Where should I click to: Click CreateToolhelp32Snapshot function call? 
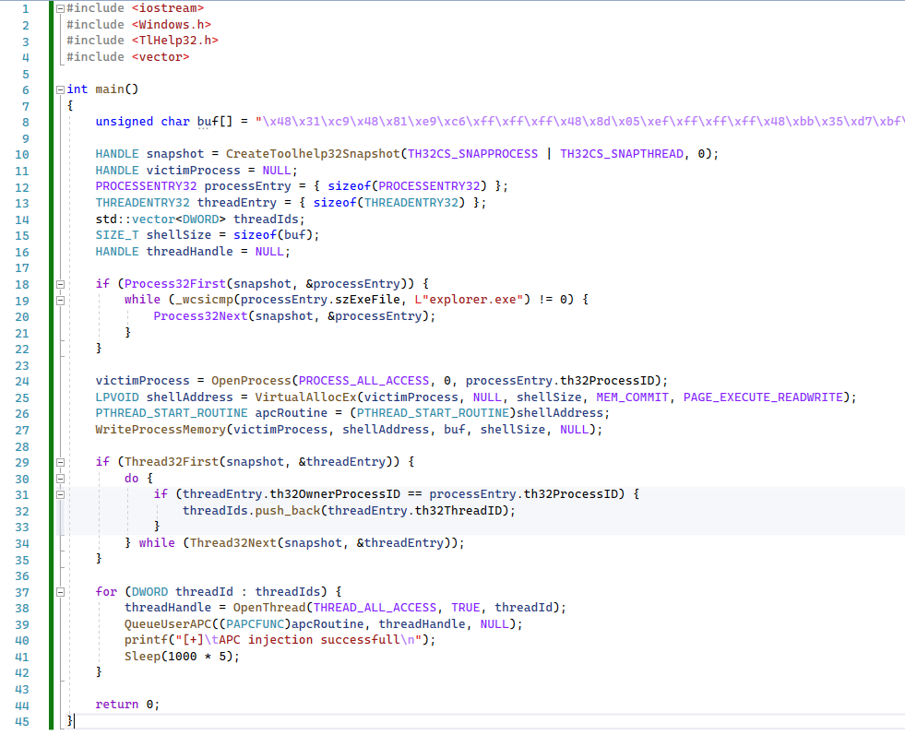point(312,154)
